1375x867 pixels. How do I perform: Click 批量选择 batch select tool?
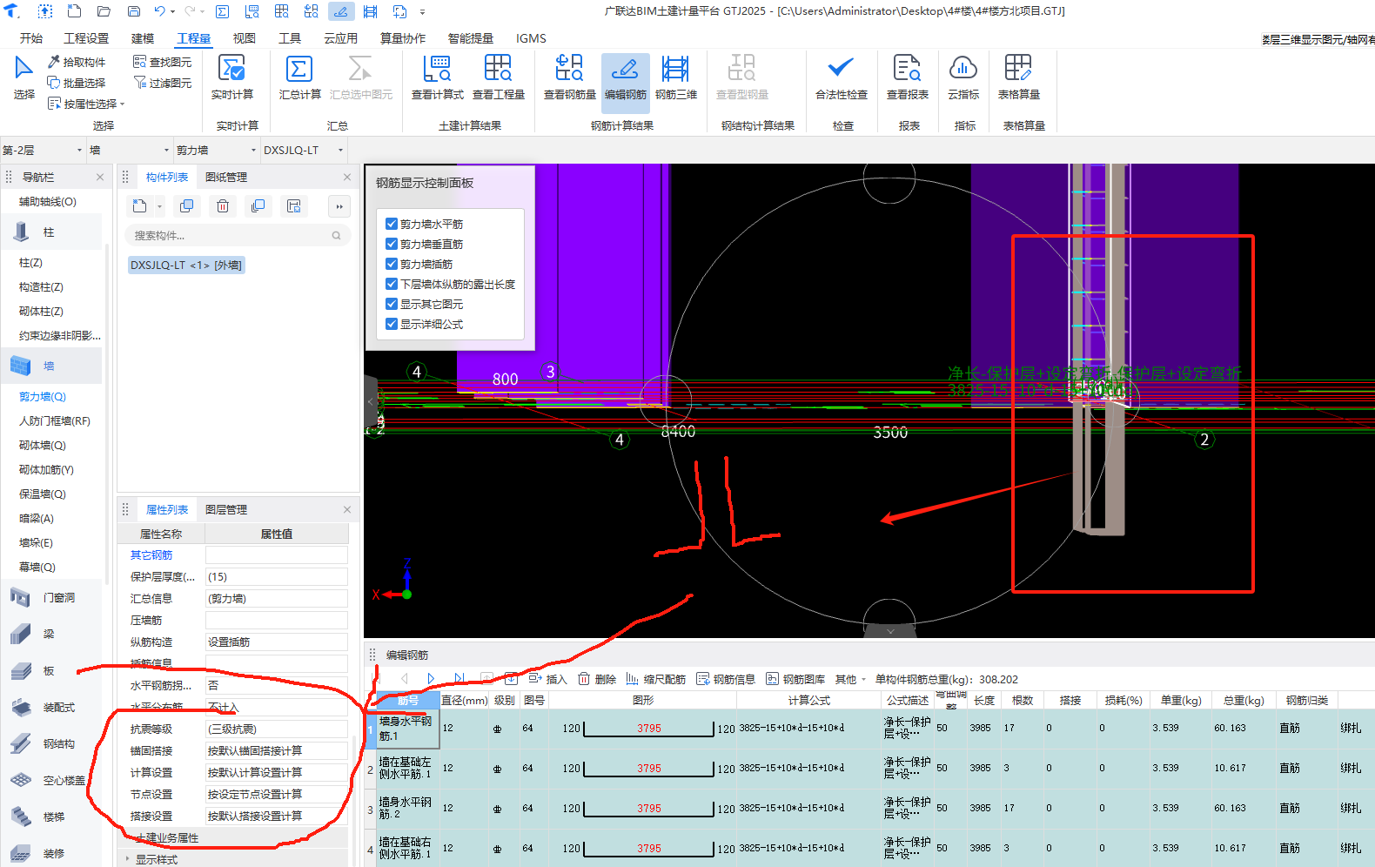[x=77, y=83]
